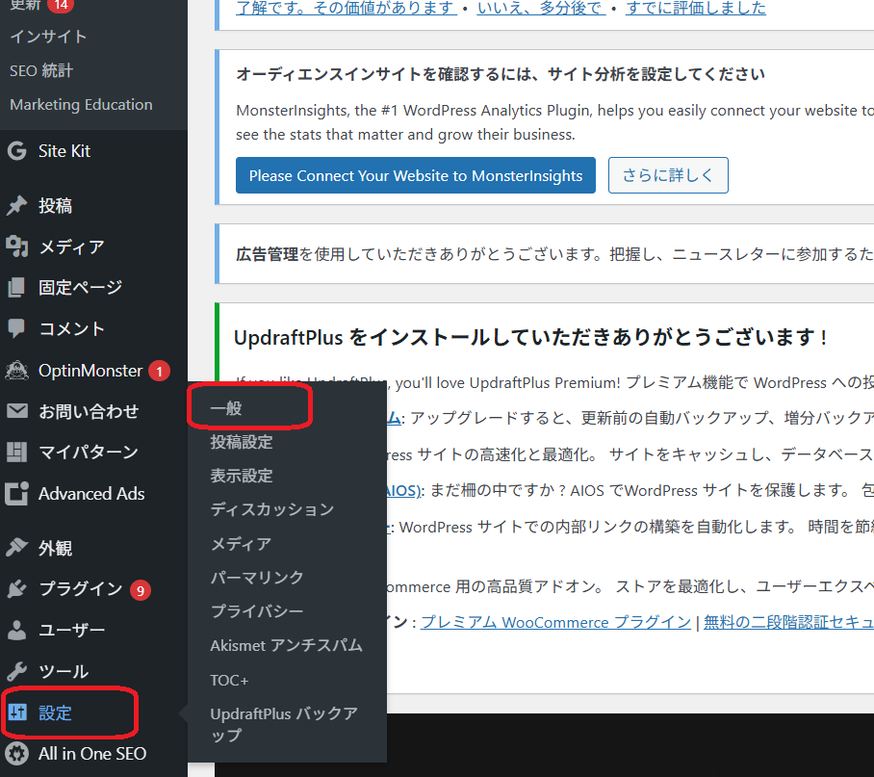Viewport: 874px width, 777px height.
Task: Click the user icon beside ユーザー
Action: 16,630
